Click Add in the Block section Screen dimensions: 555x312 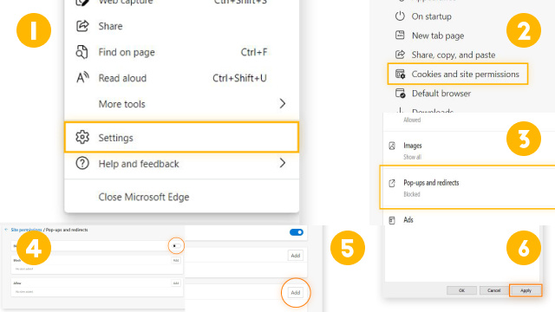(x=175, y=260)
